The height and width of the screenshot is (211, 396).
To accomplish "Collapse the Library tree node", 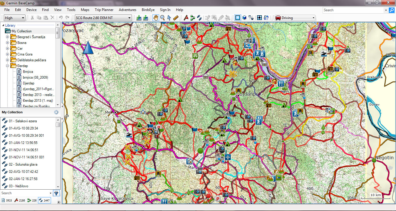I will pos(3,25).
